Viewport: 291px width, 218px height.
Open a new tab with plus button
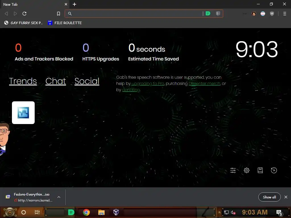pyautogui.click(x=74, y=4)
